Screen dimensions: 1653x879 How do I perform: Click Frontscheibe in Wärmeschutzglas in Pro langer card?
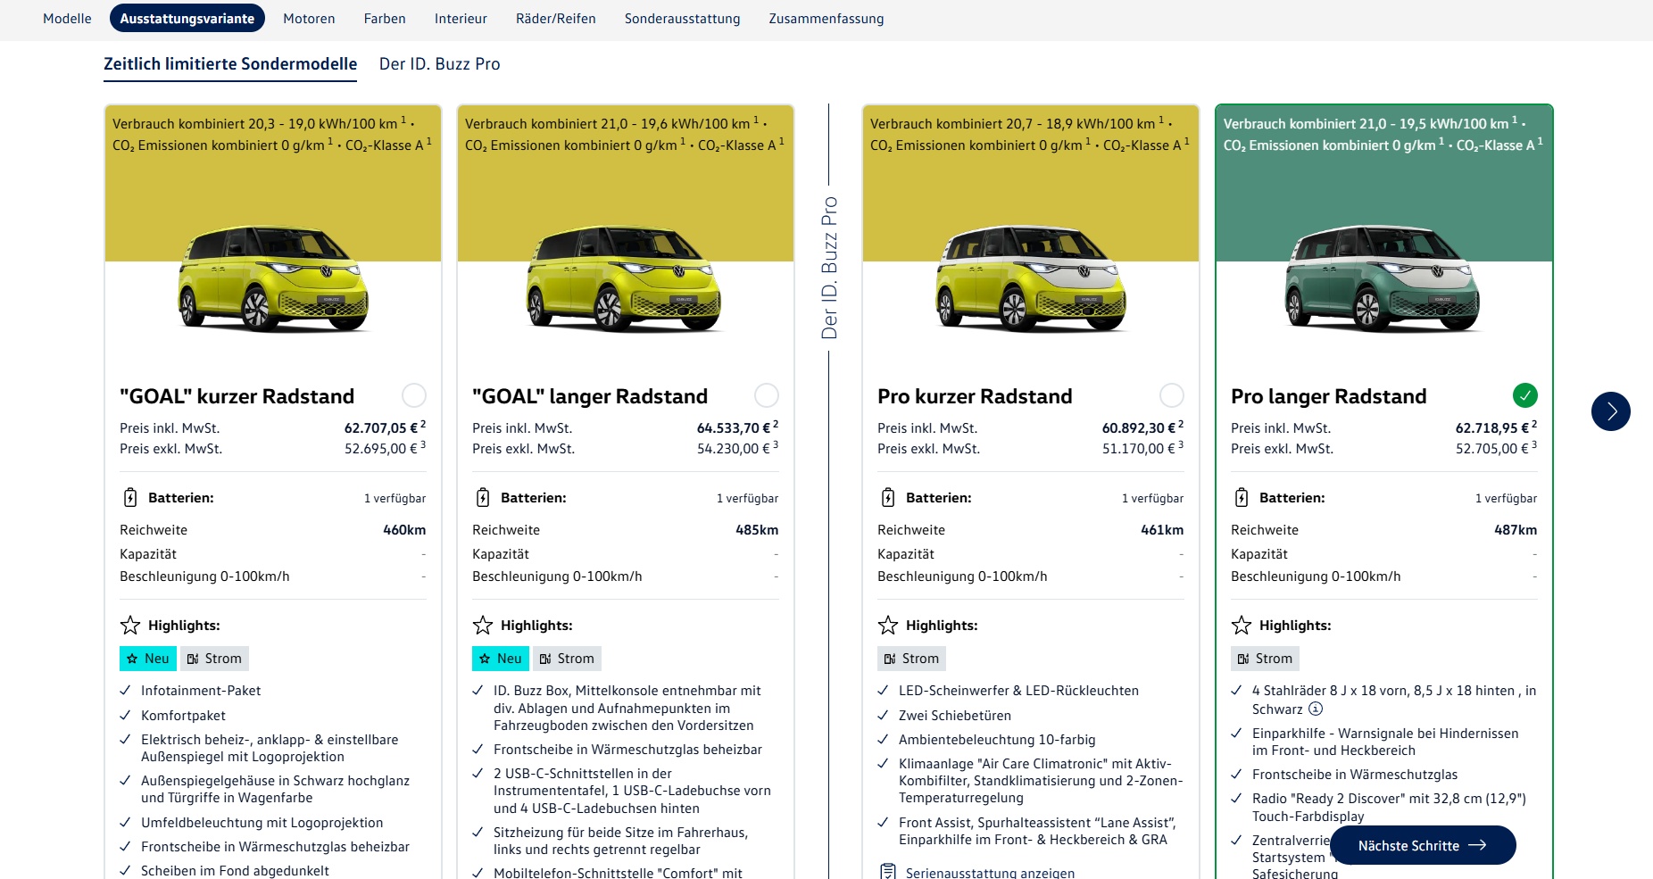[x=1355, y=775]
